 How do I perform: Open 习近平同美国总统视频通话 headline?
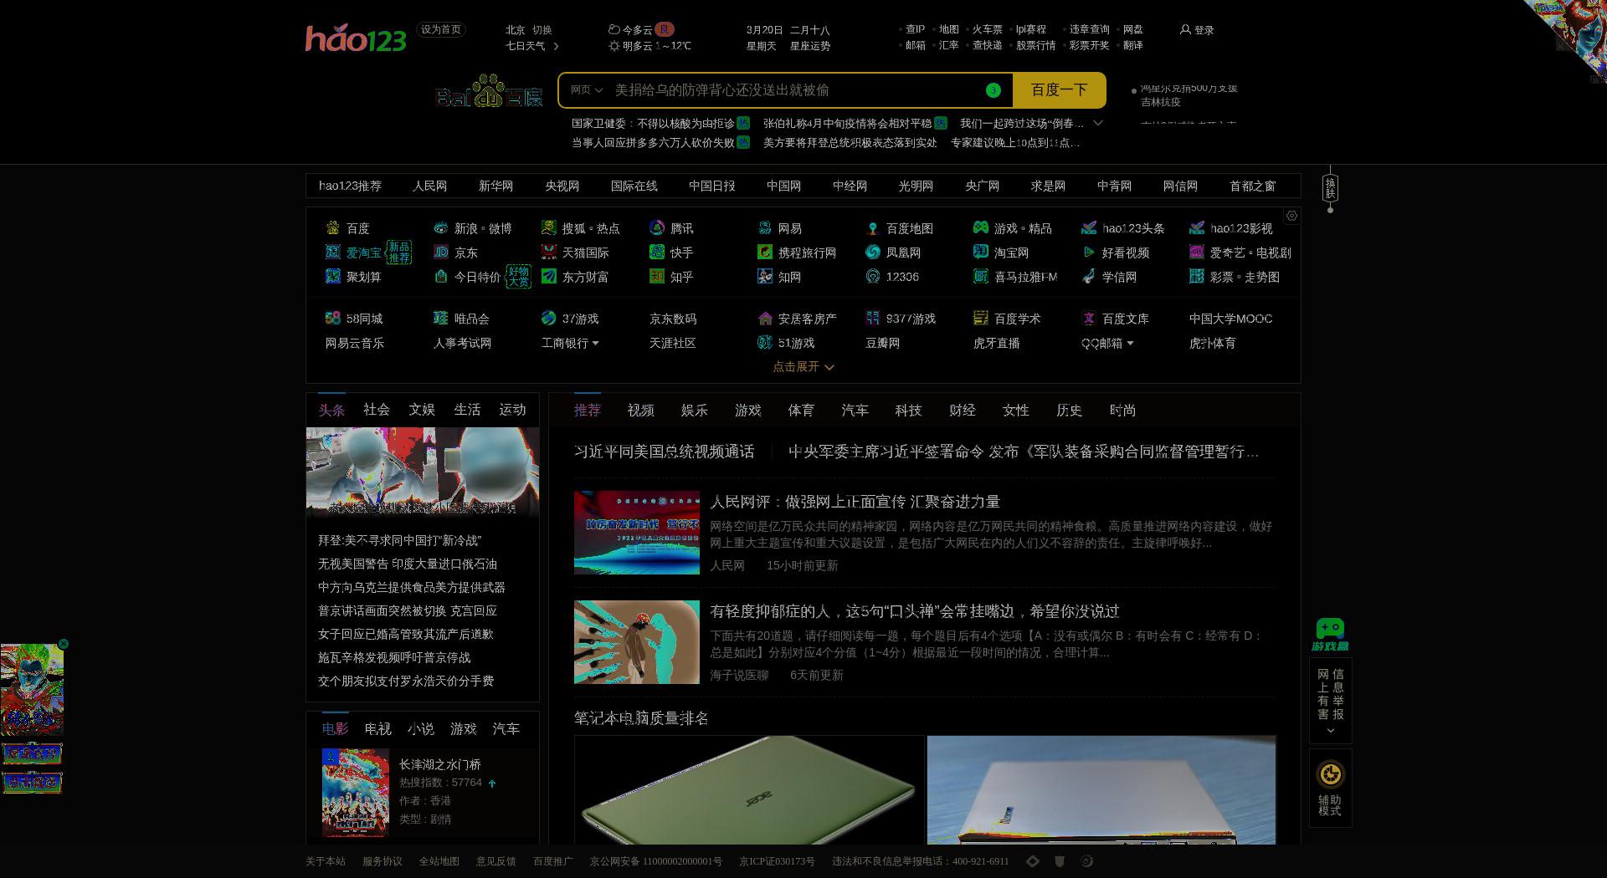(664, 452)
